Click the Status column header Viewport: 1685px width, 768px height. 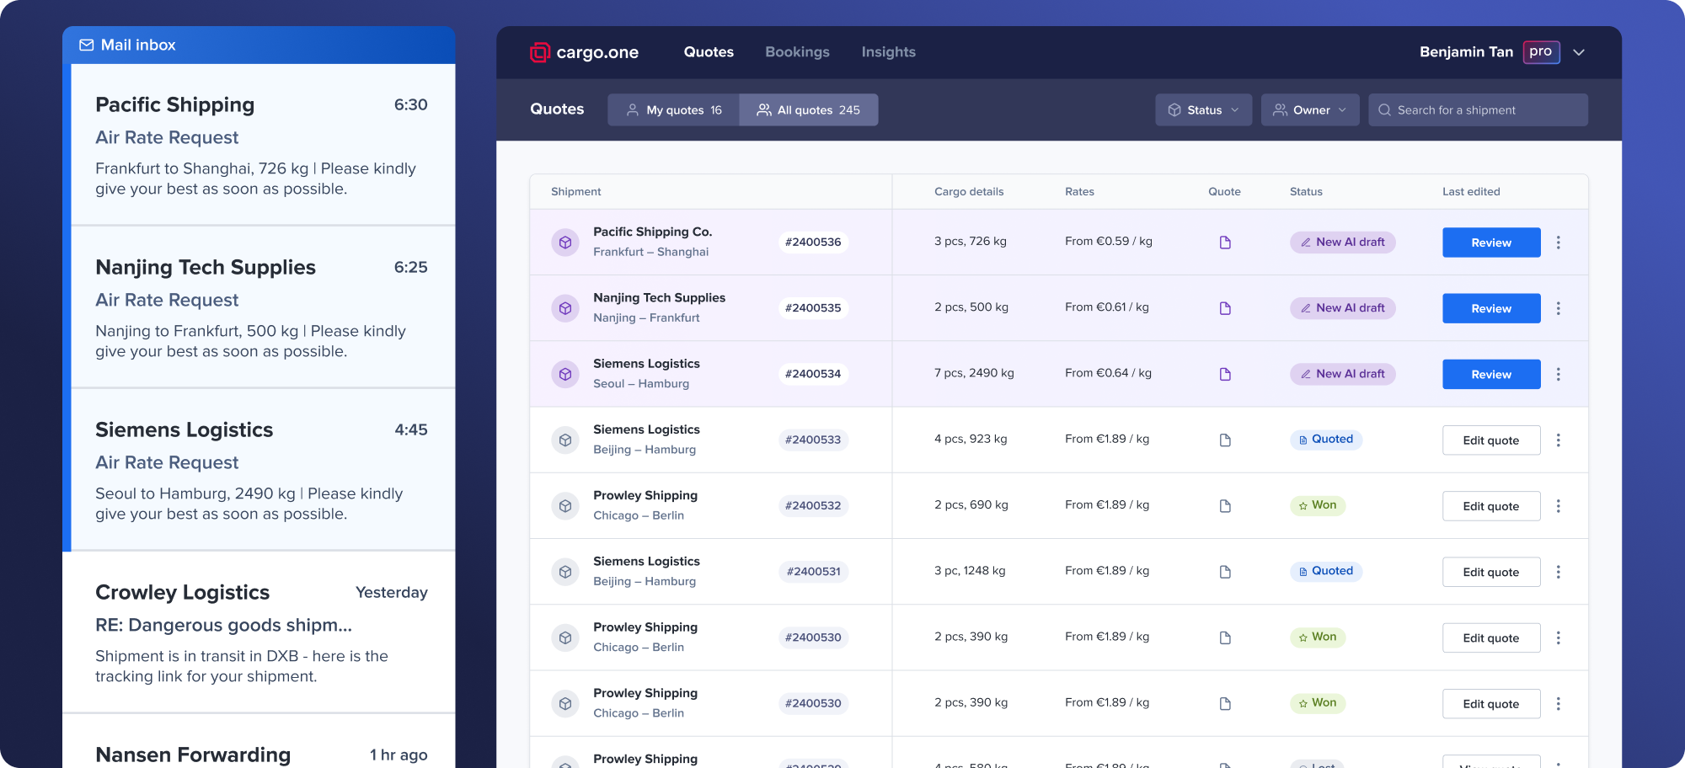coord(1306,192)
